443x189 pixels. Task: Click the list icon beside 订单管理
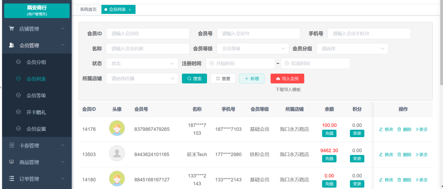tap(11, 179)
